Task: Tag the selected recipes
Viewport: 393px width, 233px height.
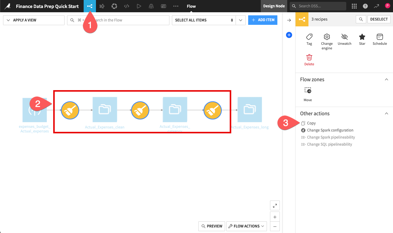Action: (309, 39)
